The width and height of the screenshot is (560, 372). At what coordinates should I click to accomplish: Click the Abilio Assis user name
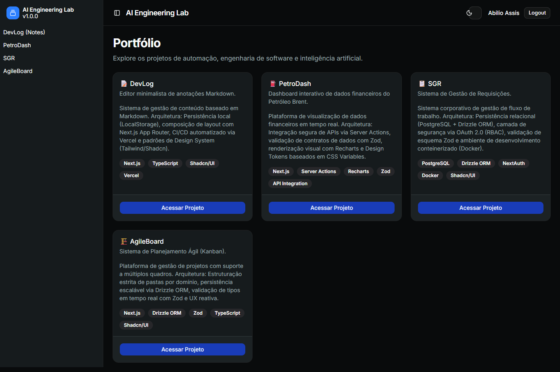[504, 13]
